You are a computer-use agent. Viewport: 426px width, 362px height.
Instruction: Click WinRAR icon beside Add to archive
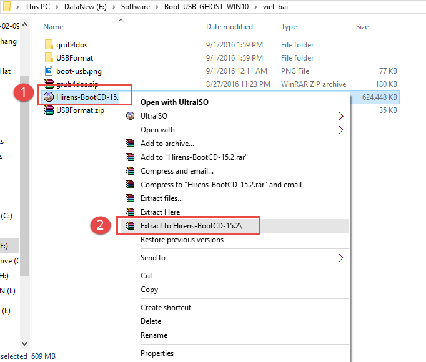click(x=130, y=144)
